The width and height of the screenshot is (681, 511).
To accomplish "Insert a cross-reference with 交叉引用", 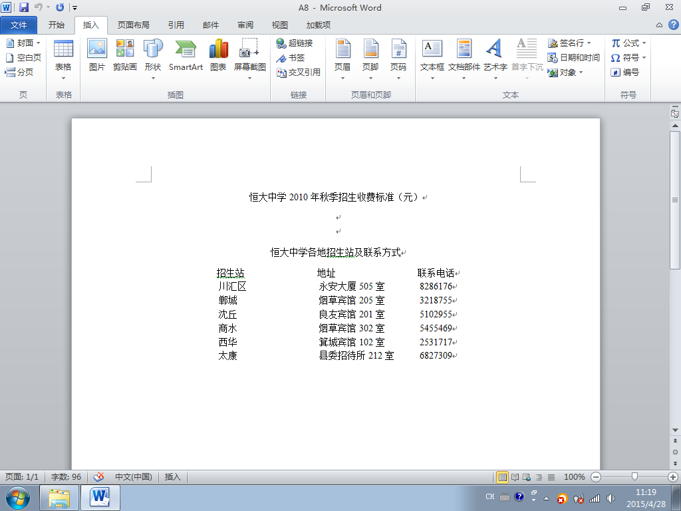I will pyautogui.click(x=299, y=72).
